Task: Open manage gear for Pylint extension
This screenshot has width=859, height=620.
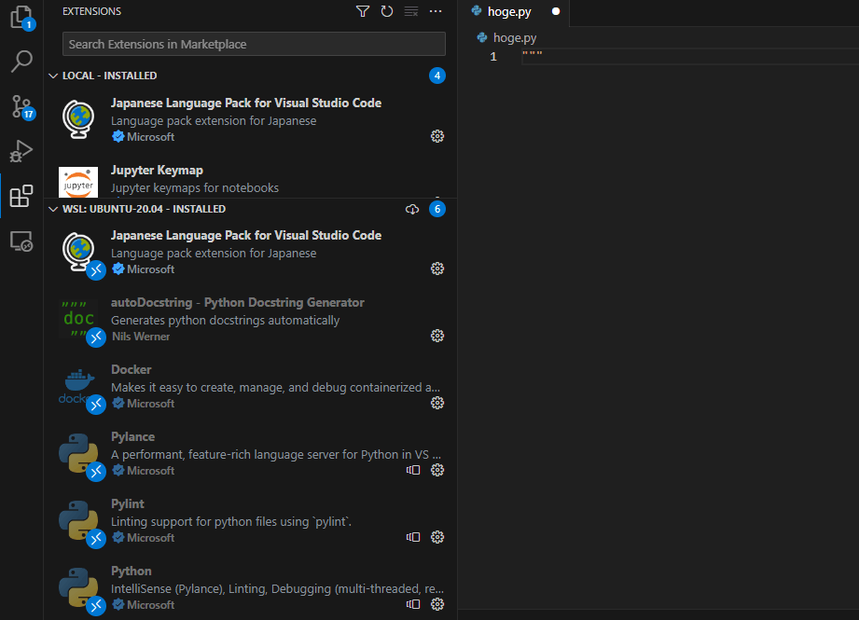Action: click(x=437, y=537)
